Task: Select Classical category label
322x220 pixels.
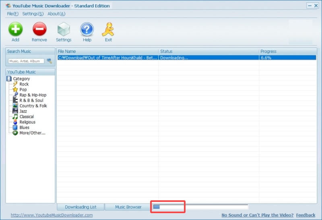Action: 27,117
